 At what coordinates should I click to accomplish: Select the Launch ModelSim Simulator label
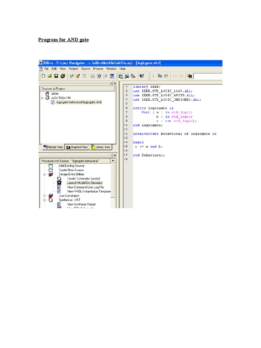click(85, 183)
